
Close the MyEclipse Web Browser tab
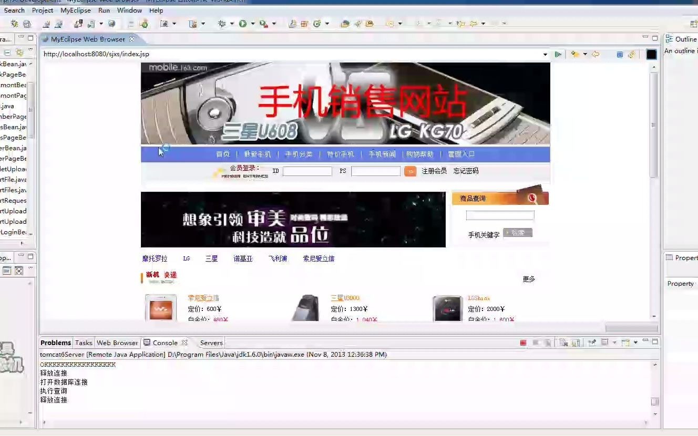131,39
